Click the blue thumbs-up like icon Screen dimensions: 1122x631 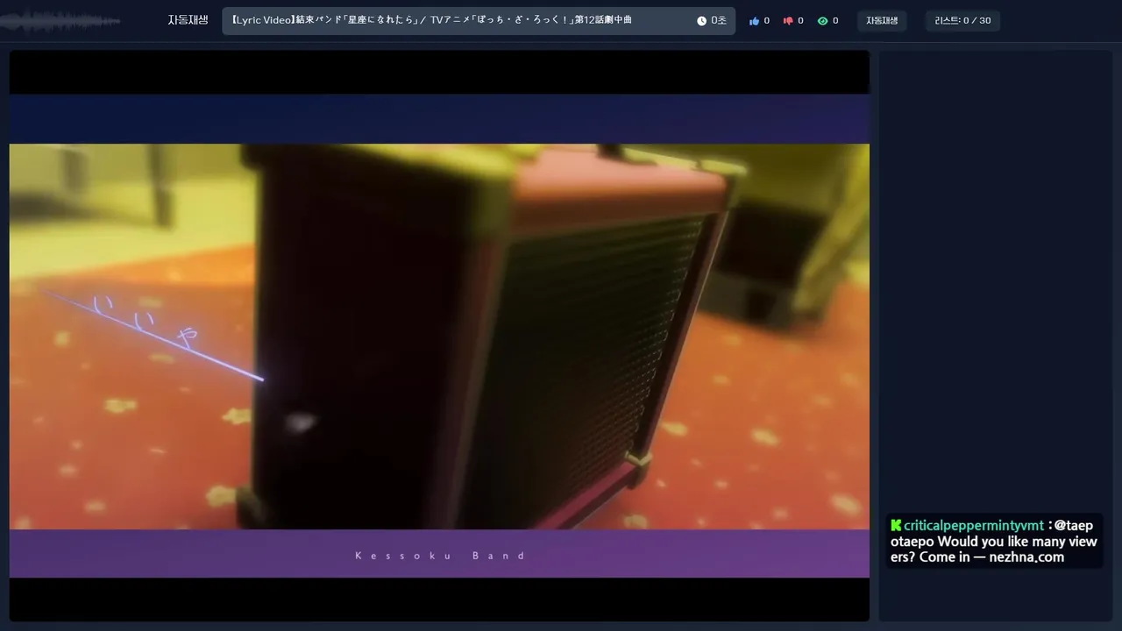pyautogui.click(x=754, y=21)
